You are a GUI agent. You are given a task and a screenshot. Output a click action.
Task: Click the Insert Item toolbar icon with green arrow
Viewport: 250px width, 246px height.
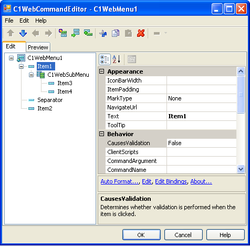click(x=76, y=33)
